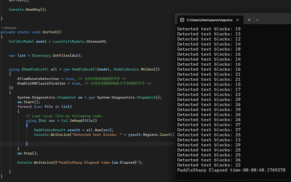Image resolution: width=291 pixels, height=182 pixels.
Task: Click console line 'Detected text blocks: 10'
Action: [x=209, y=49]
